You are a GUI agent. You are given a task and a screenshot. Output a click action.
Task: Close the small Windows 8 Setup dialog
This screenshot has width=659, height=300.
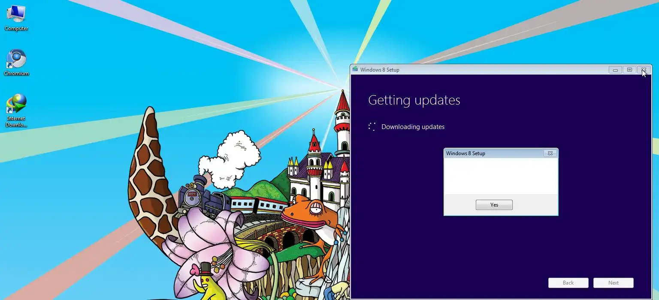pos(550,153)
